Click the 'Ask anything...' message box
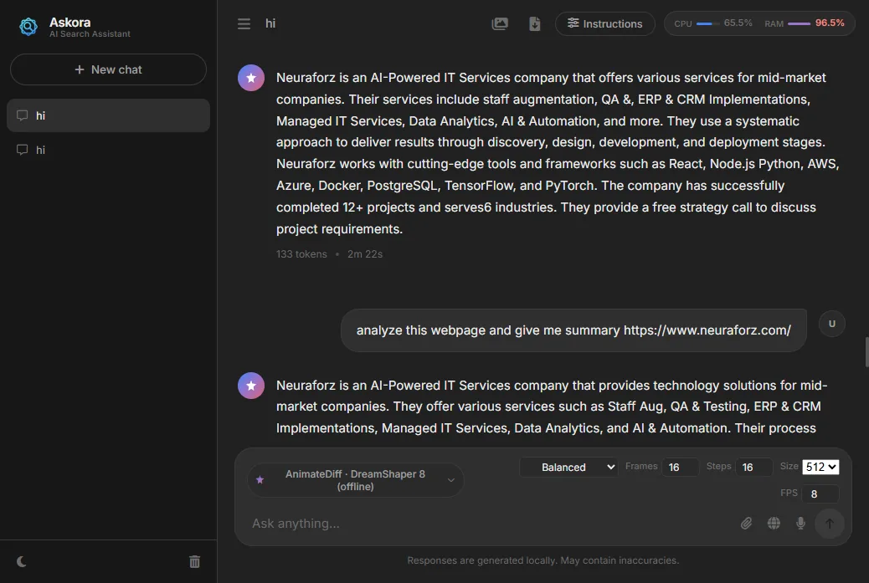869x583 pixels. [x=491, y=524]
